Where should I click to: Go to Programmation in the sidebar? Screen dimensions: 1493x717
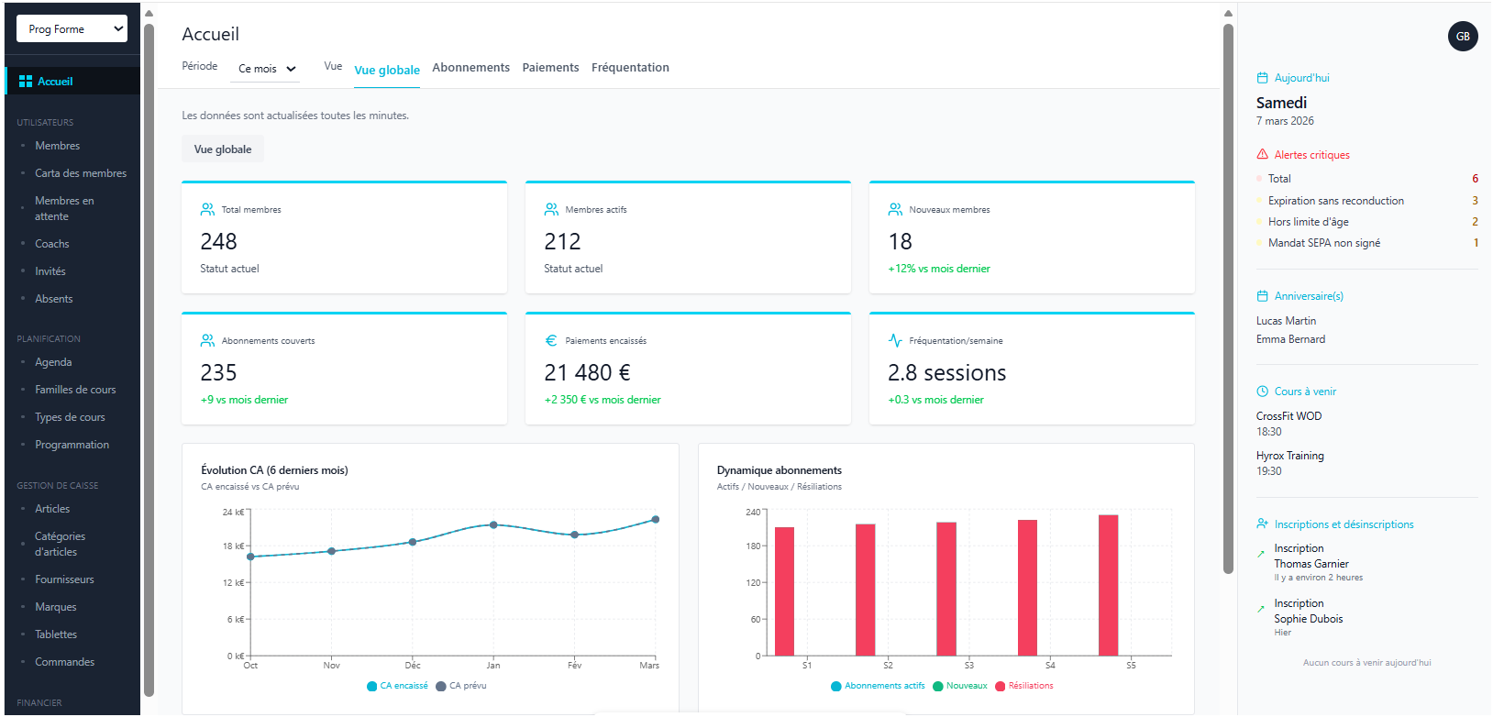point(72,445)
